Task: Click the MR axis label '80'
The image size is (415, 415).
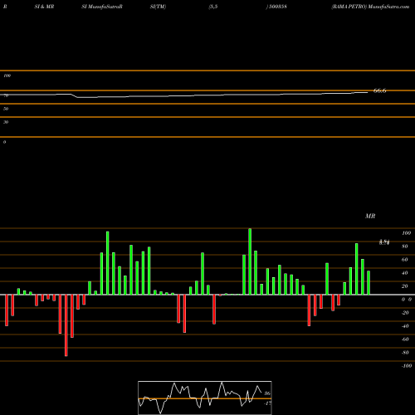Action: click(x=405, y=247)
